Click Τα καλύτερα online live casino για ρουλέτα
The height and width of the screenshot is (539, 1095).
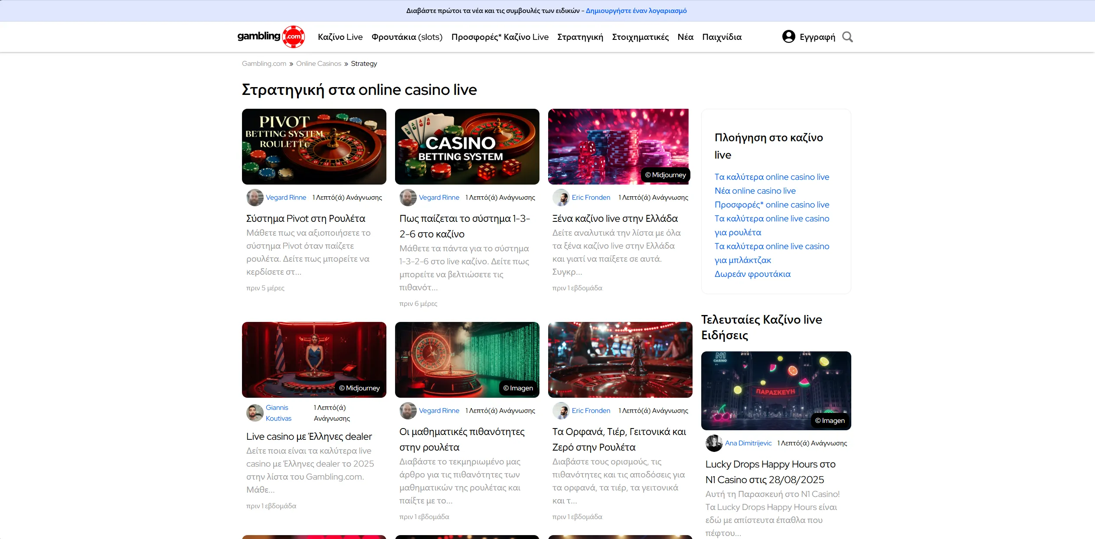tap(772, 225)
